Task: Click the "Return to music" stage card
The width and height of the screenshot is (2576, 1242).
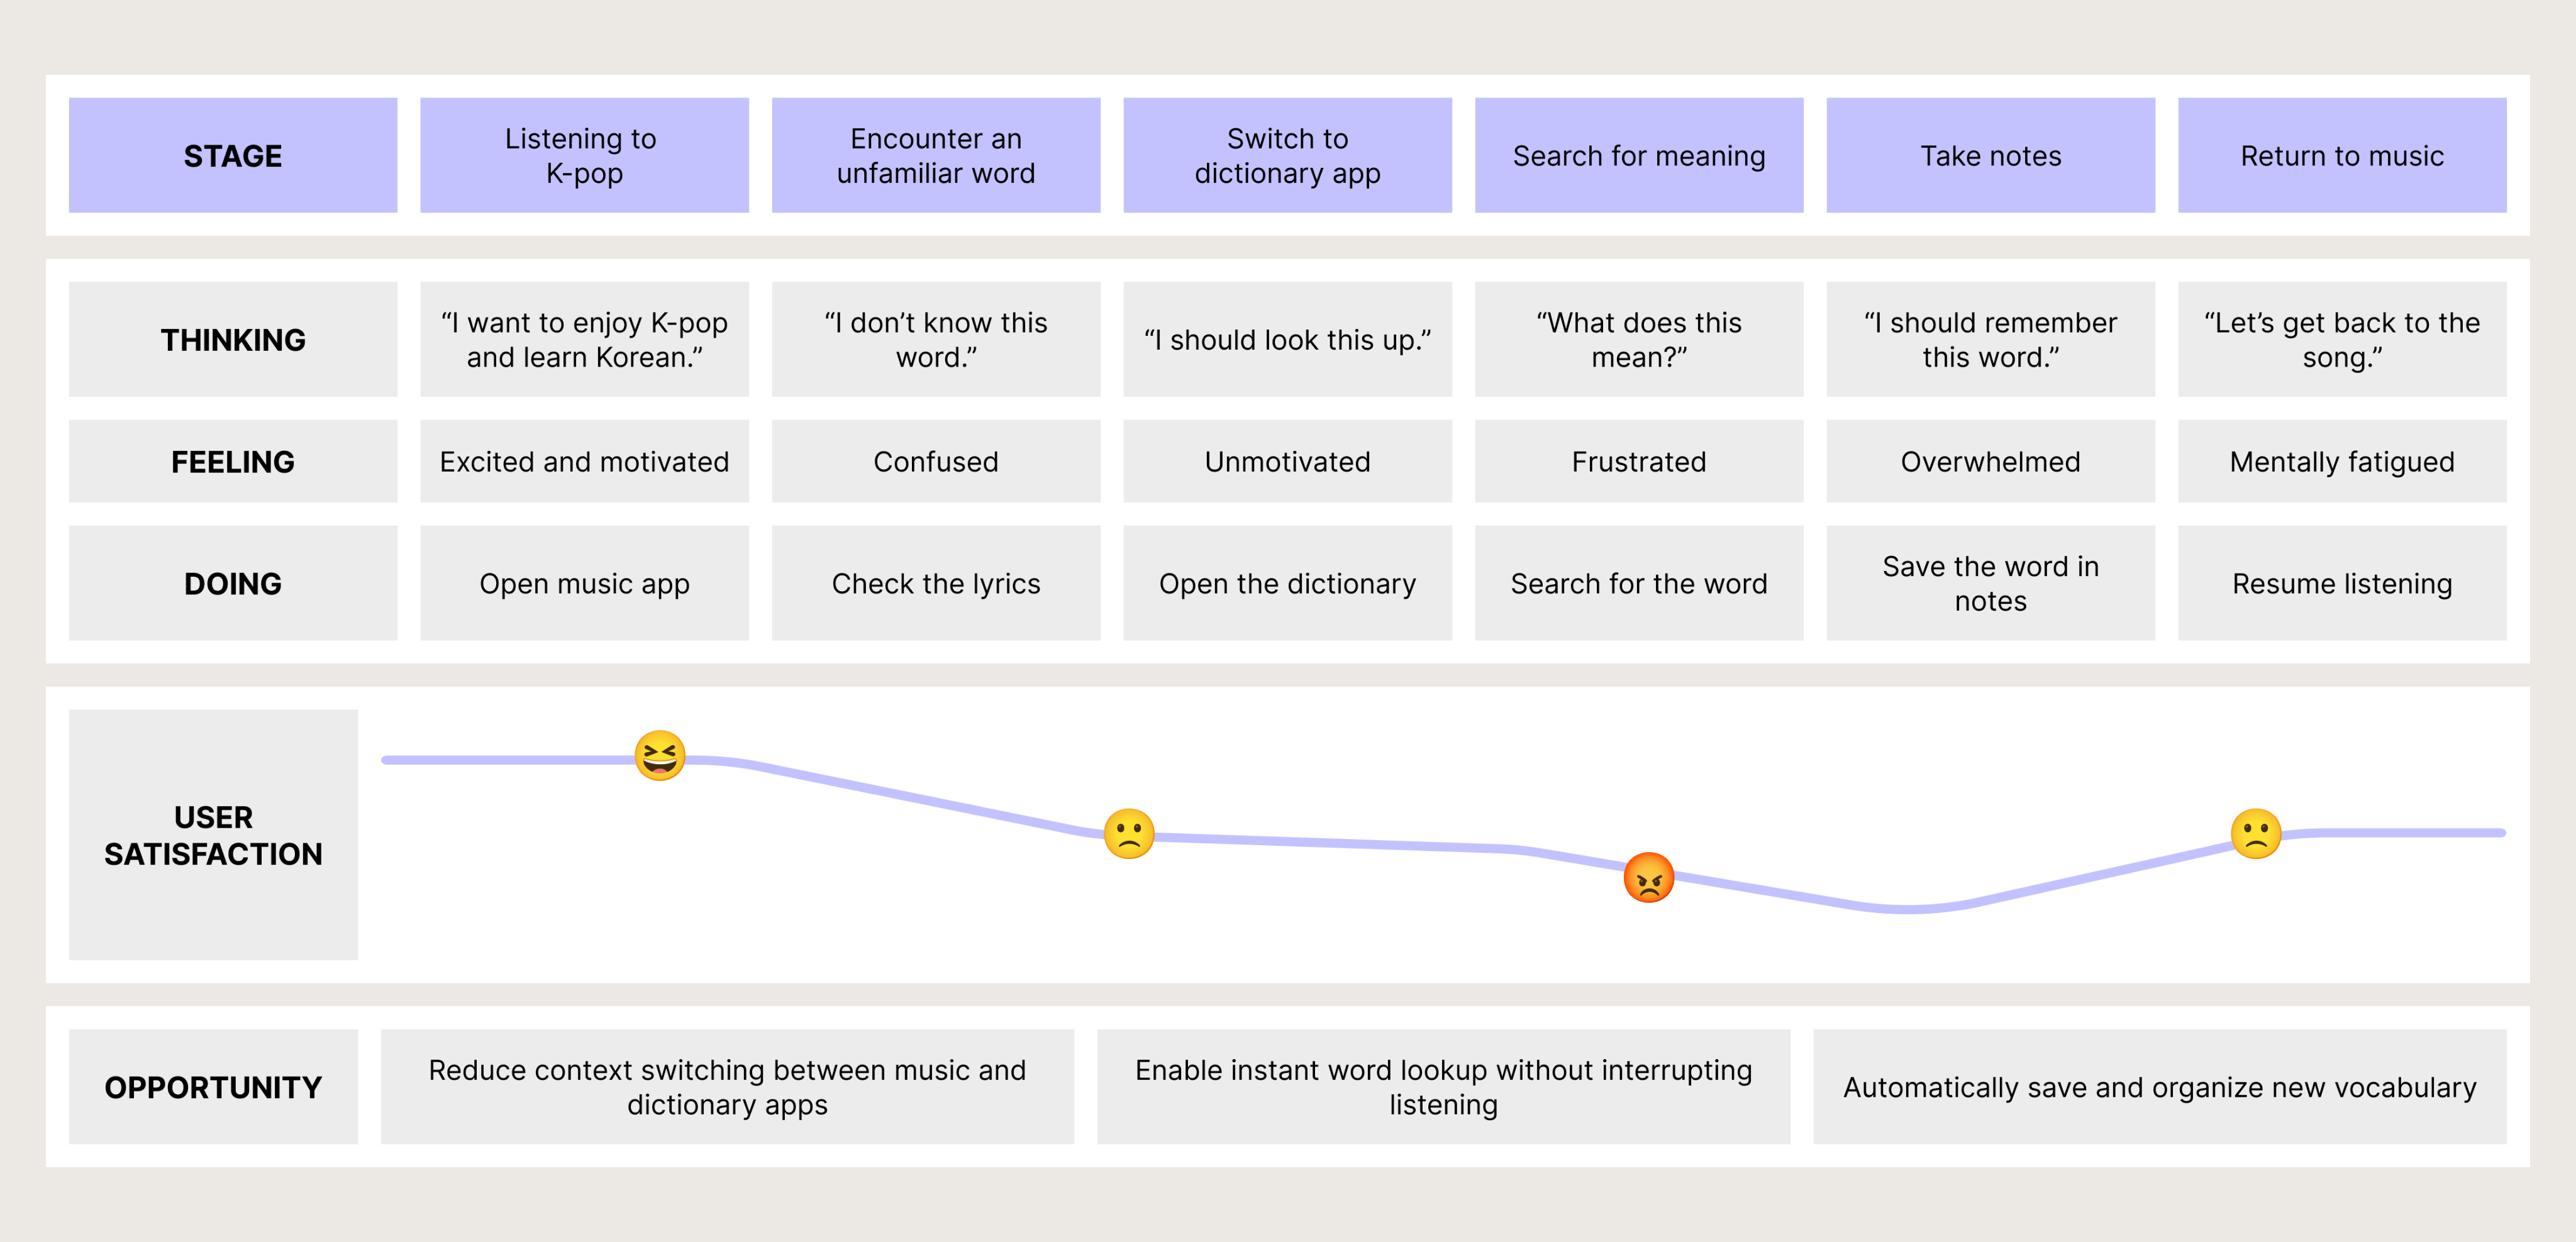Action: [x=2341, y=155]
